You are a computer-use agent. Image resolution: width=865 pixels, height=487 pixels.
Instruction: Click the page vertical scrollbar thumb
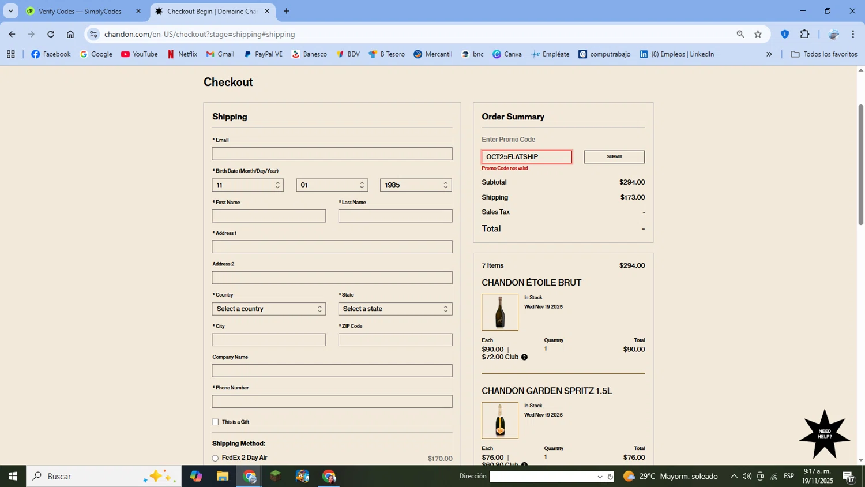click(x=860, y=164)
